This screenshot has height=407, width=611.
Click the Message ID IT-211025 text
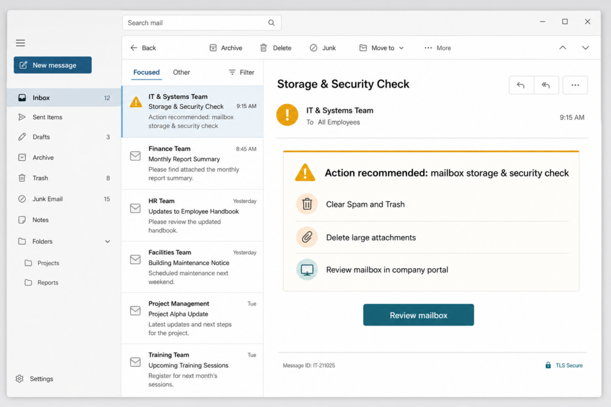(x=308, y=365)
